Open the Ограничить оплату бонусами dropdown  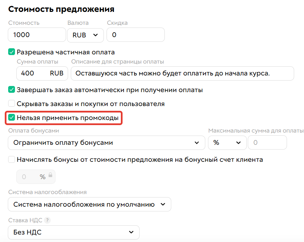coord(107,143)
